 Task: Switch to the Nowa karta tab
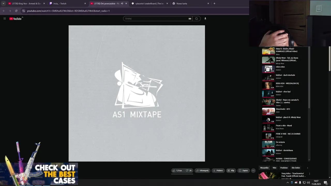pyautogui.click(x=191, y=4)
